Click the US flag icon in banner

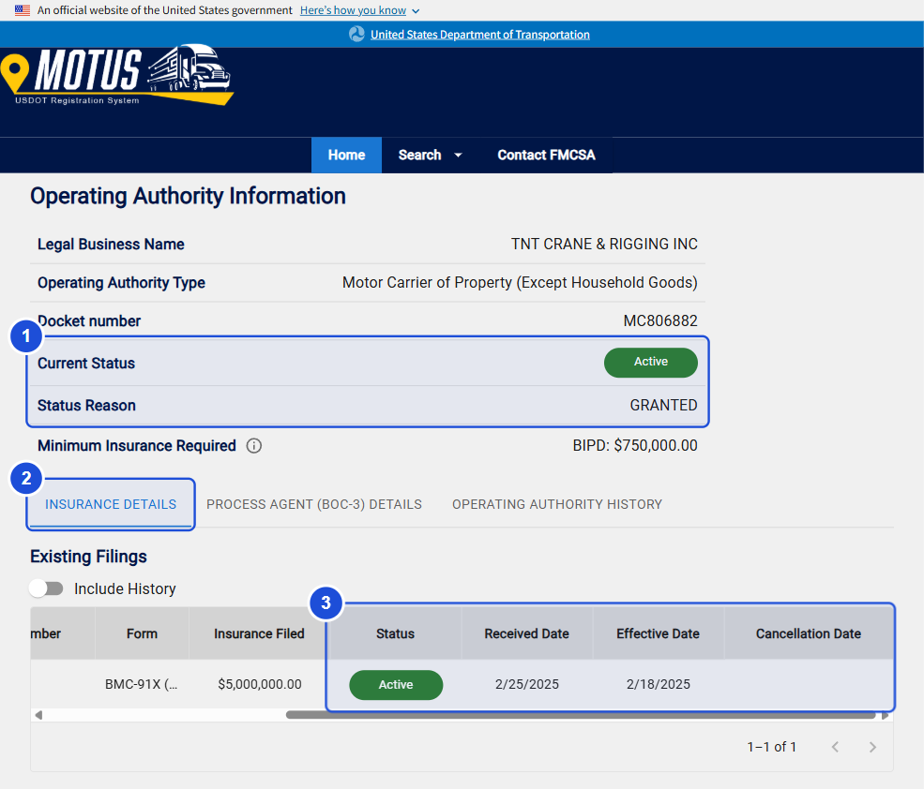click(x=23, y=10)
